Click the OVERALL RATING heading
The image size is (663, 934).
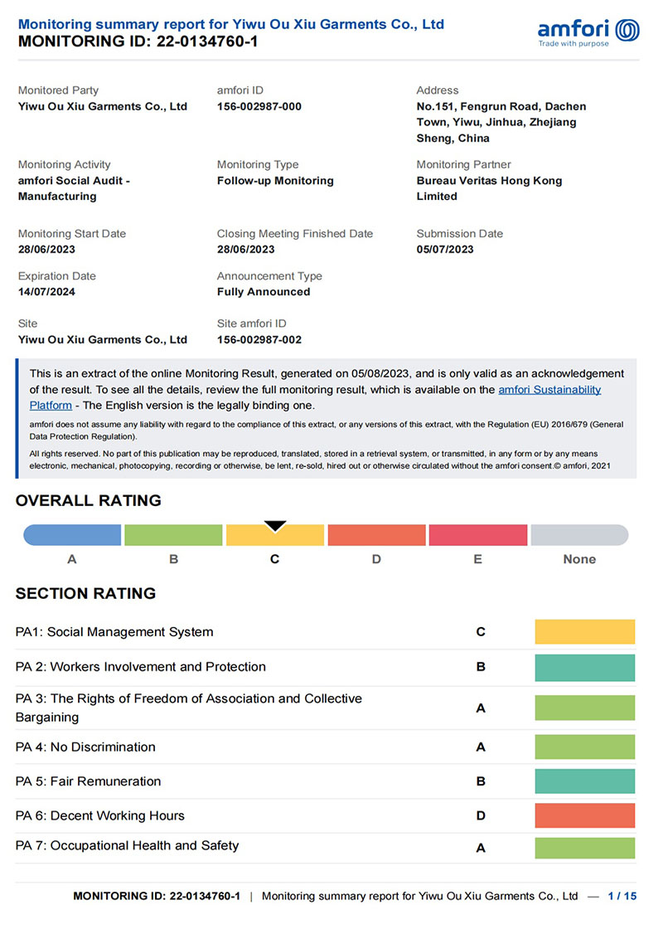click(89, 500)
